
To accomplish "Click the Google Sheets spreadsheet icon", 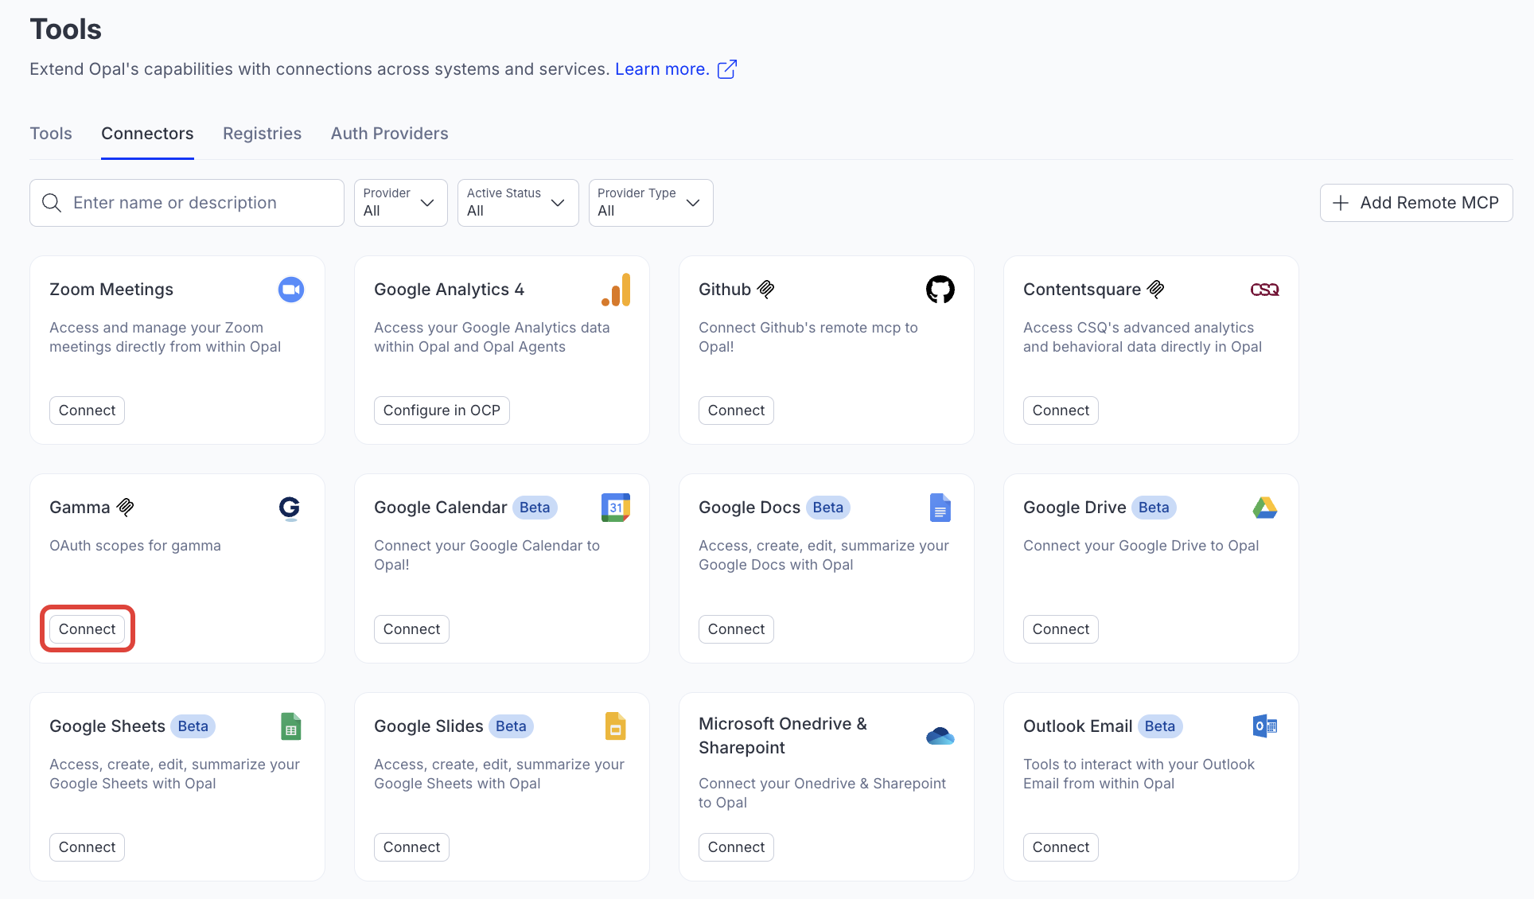I will click(x=291, y=726).
